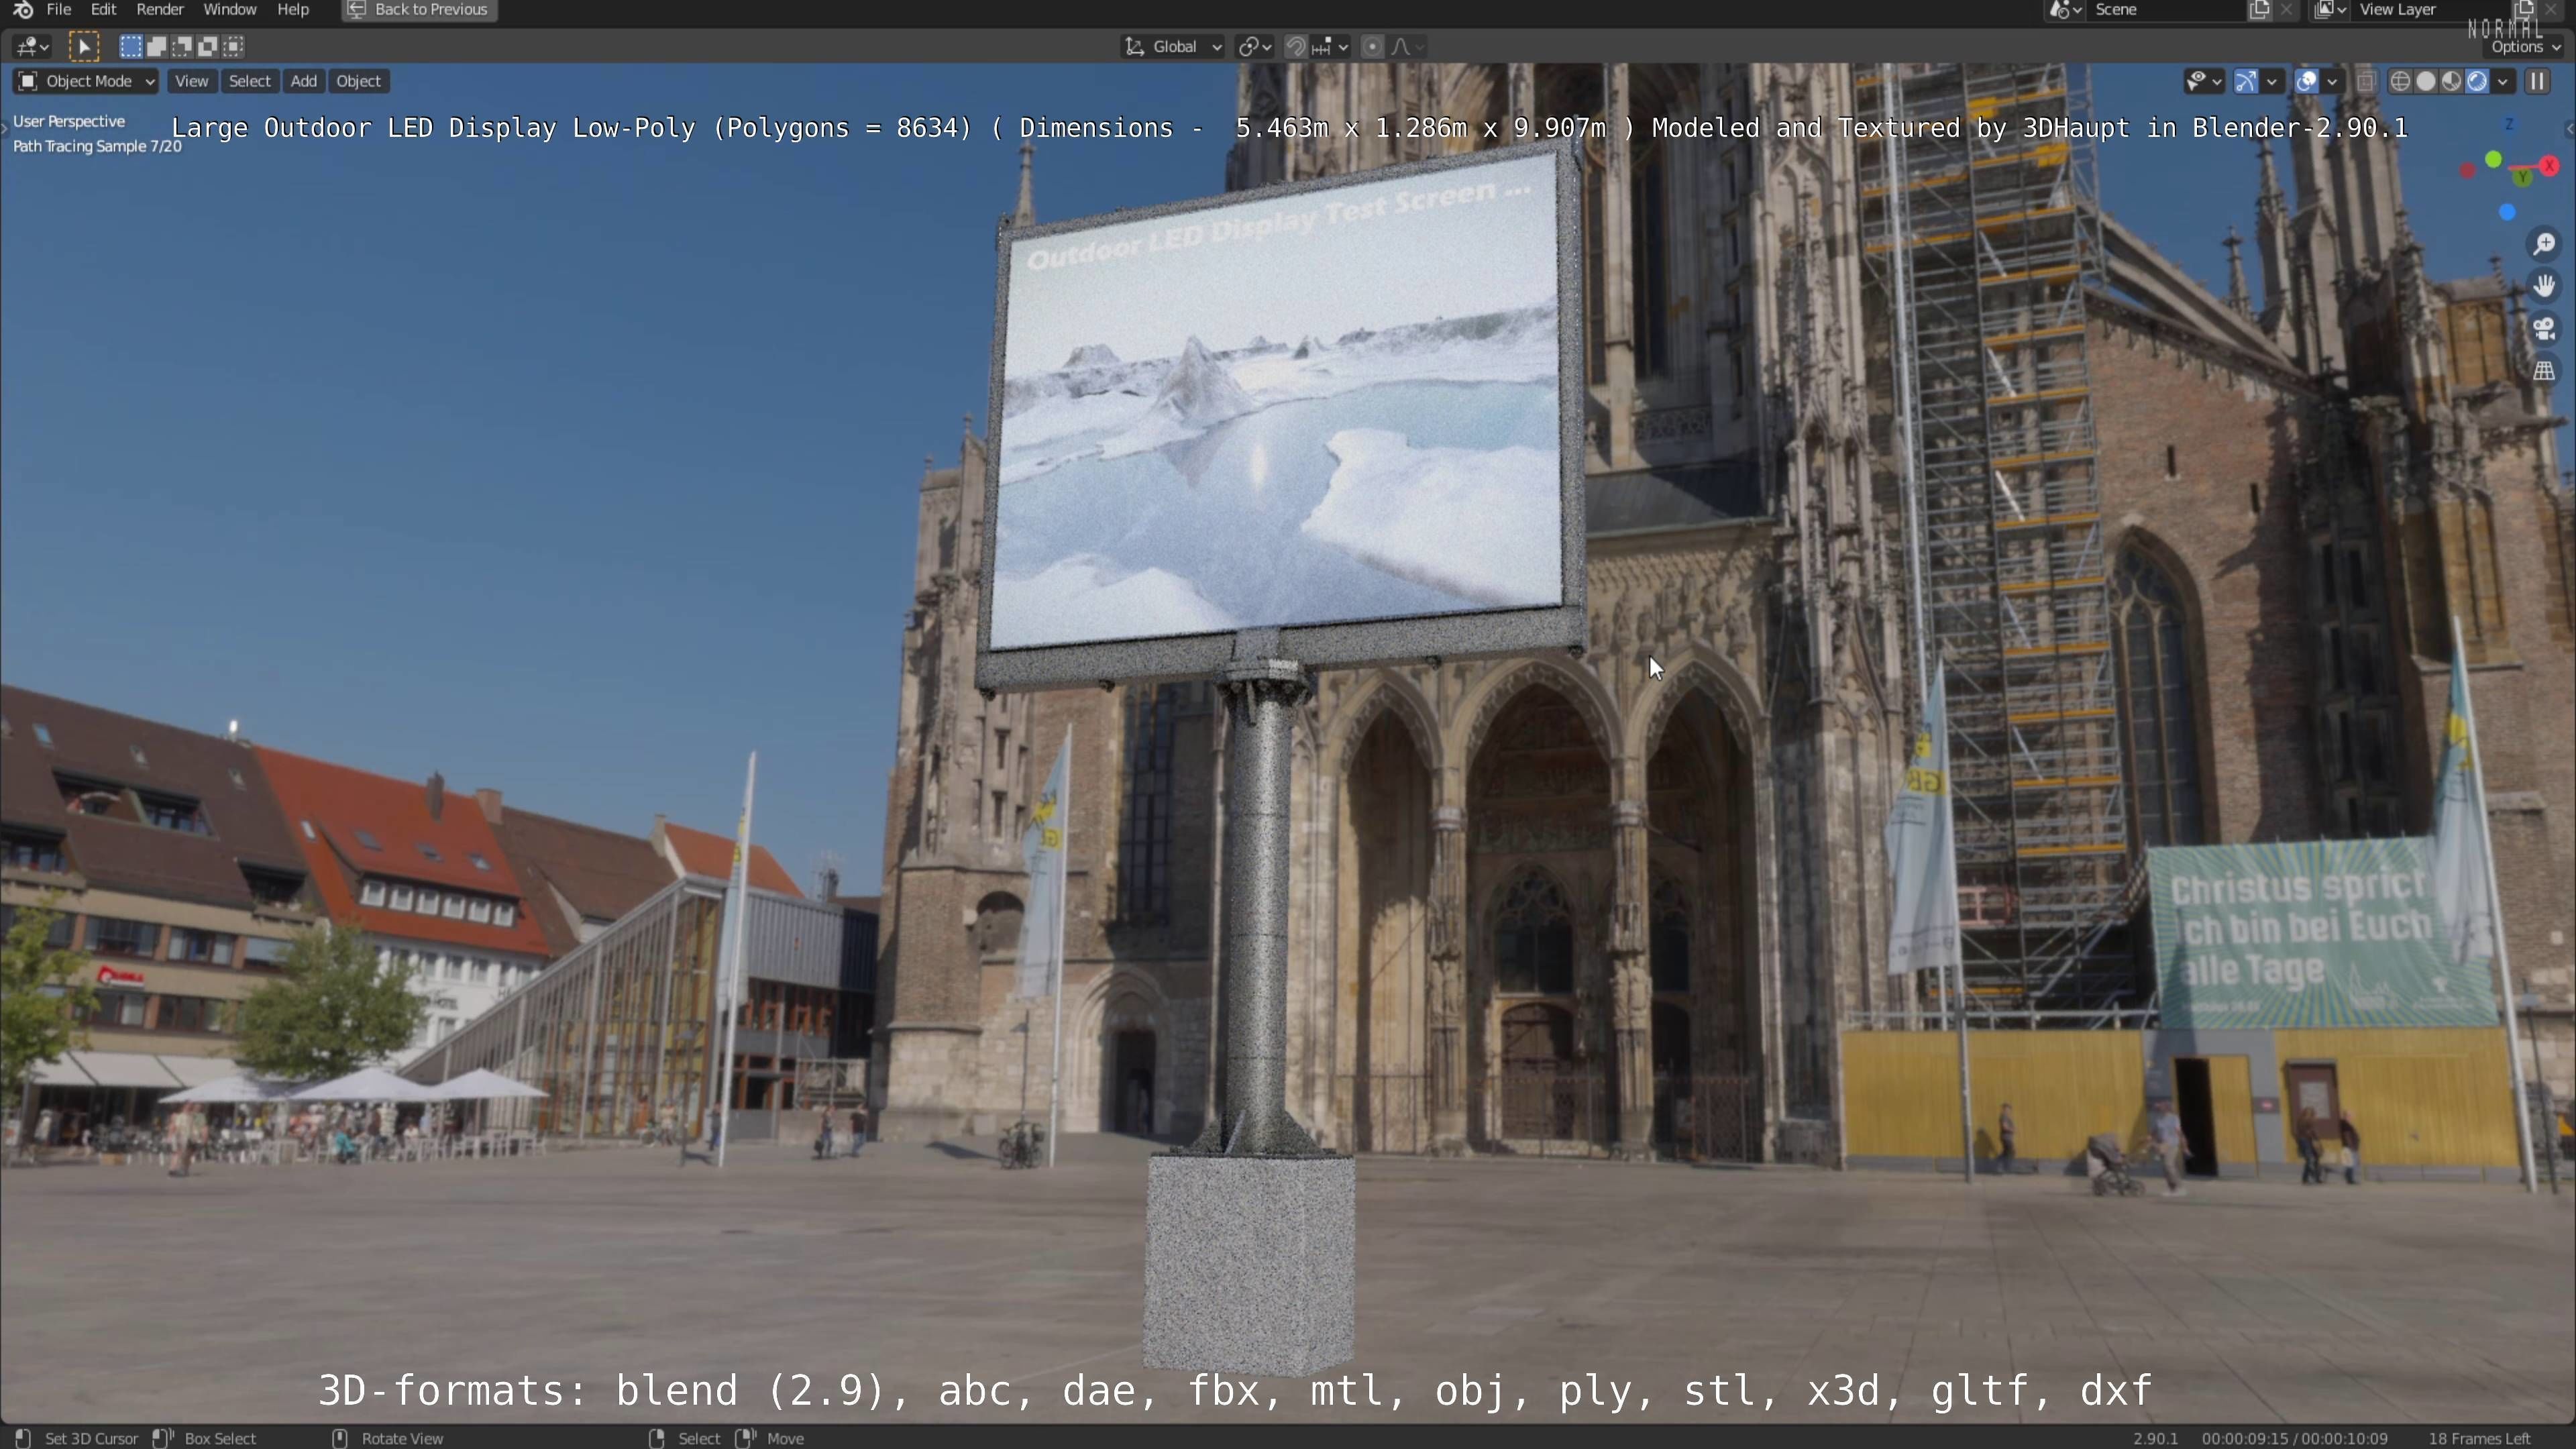Click the Move view hand icon
The image size is (2576, 1449).
[x=2544, y=286]
